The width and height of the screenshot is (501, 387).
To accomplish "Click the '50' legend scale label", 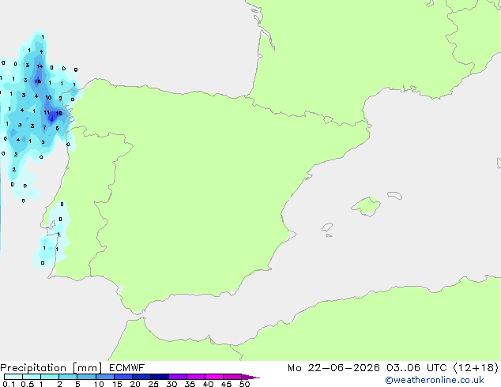I will [x=244, y=384].
